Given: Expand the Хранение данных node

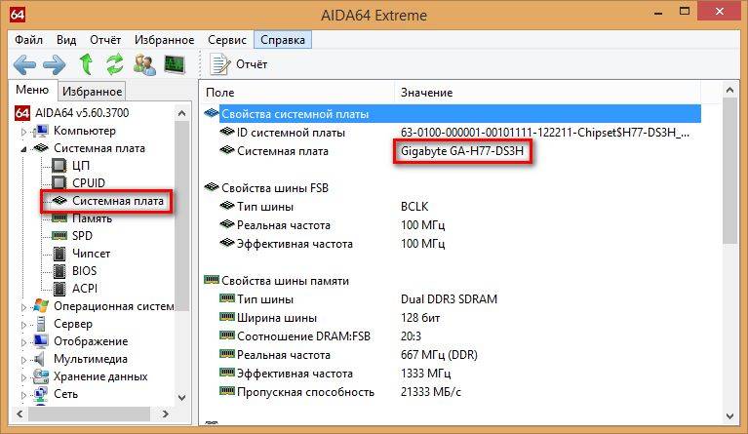Looking at the screenshot, I should (x=23, y=377).
